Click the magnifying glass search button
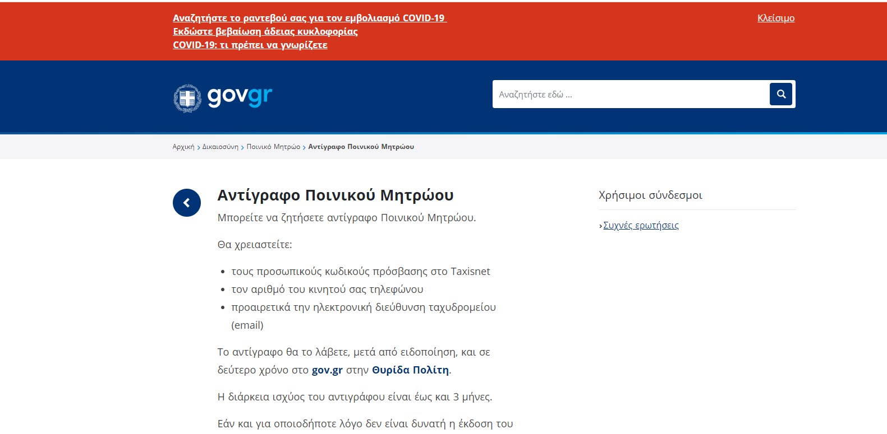887x434 pixels. (780, 94)
